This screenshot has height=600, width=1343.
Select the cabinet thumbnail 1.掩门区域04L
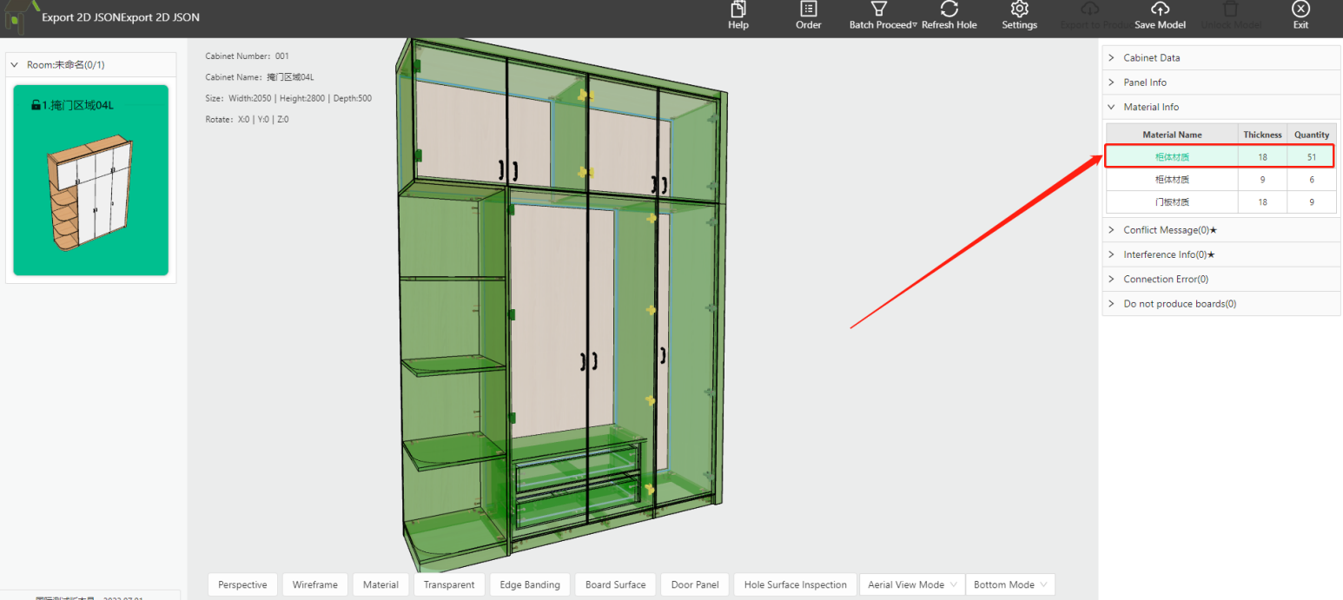[x=91, y=180]
